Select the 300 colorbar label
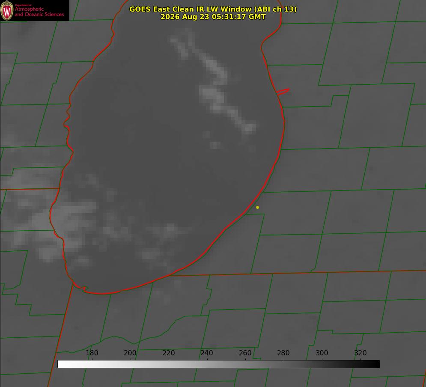 pos(322,353)
